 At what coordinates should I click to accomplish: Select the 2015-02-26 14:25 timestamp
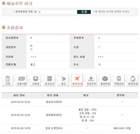(x=20, y=128)
